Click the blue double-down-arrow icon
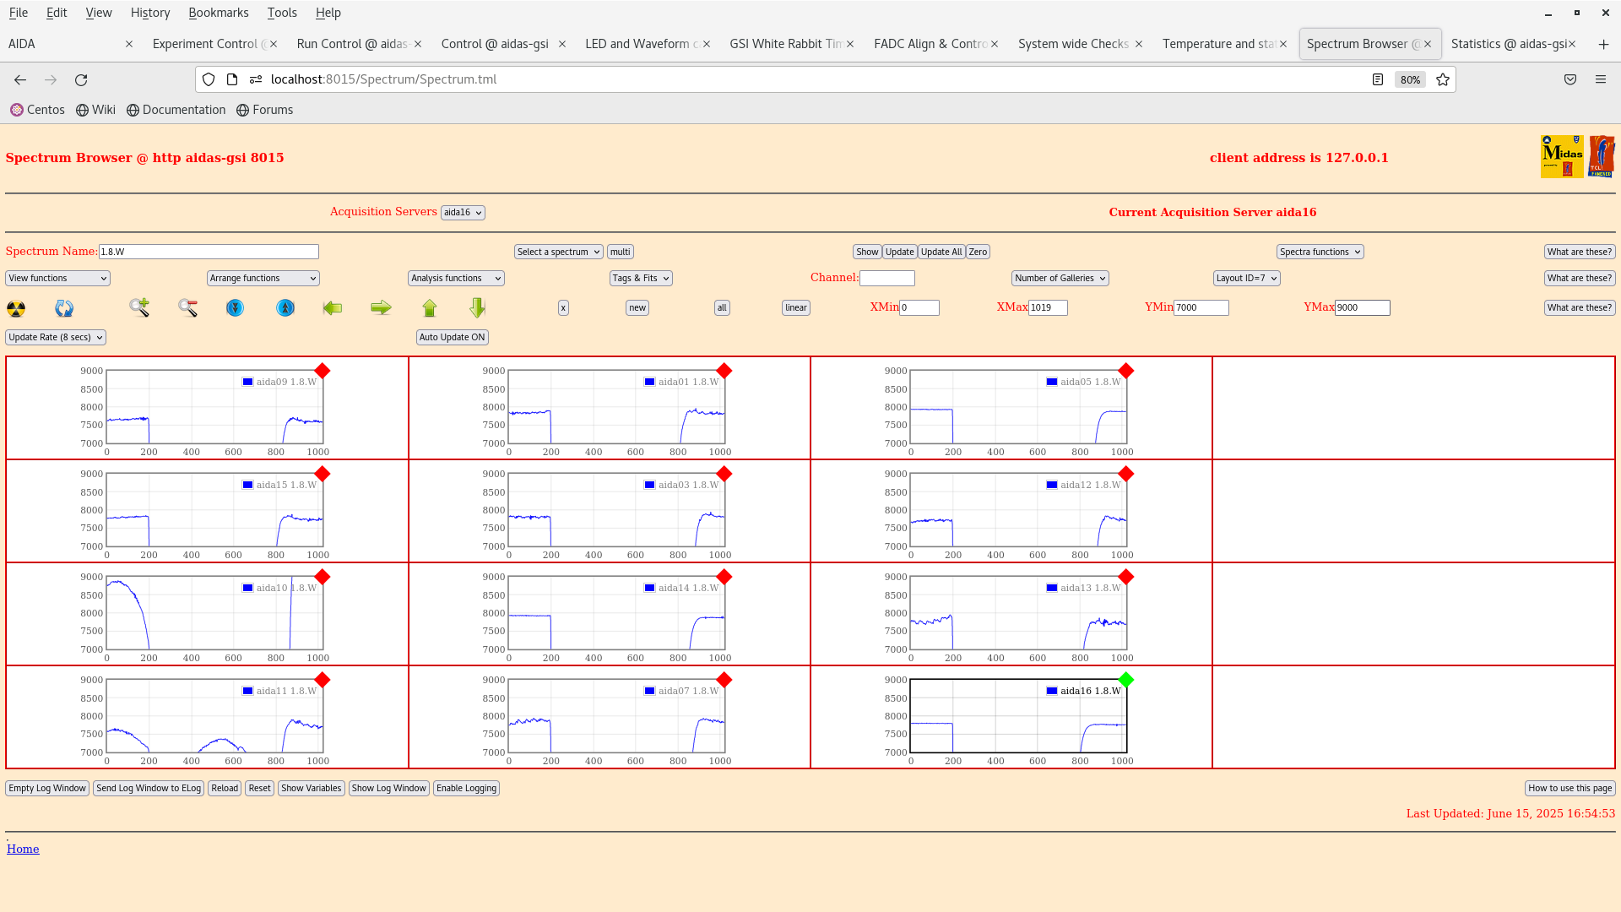 tap(235, 308)
